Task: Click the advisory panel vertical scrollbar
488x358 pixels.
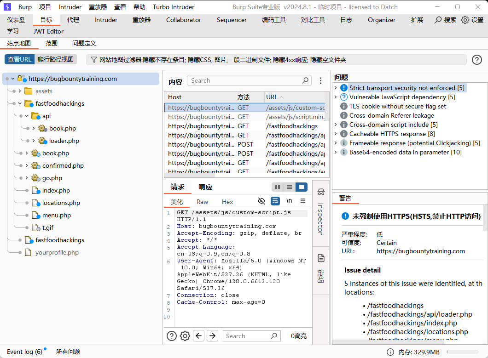Action: (x=485, y=217)
